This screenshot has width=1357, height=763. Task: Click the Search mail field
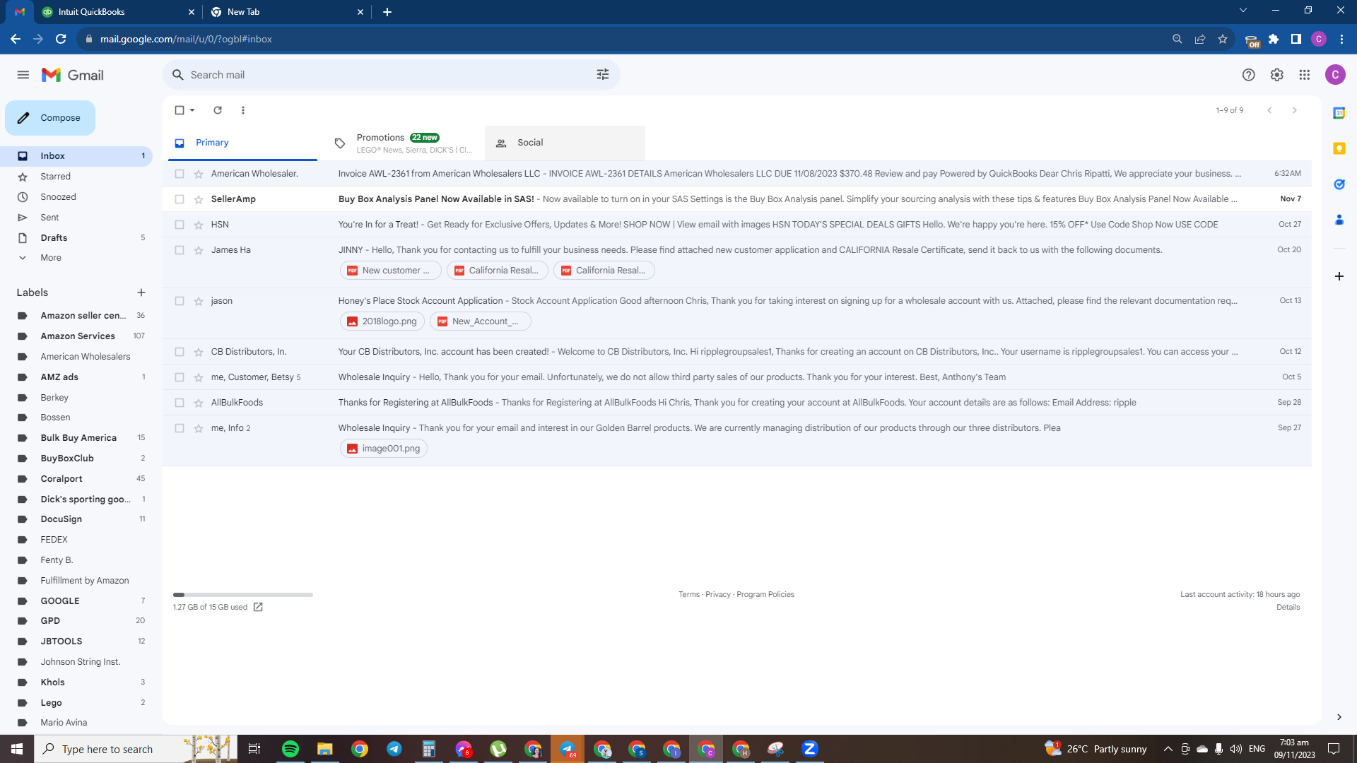tap(392, 75)
